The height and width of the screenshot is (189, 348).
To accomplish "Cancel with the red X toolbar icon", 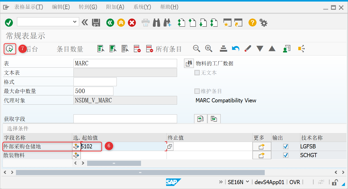I will pyautogui.click(x=132, y=23).
